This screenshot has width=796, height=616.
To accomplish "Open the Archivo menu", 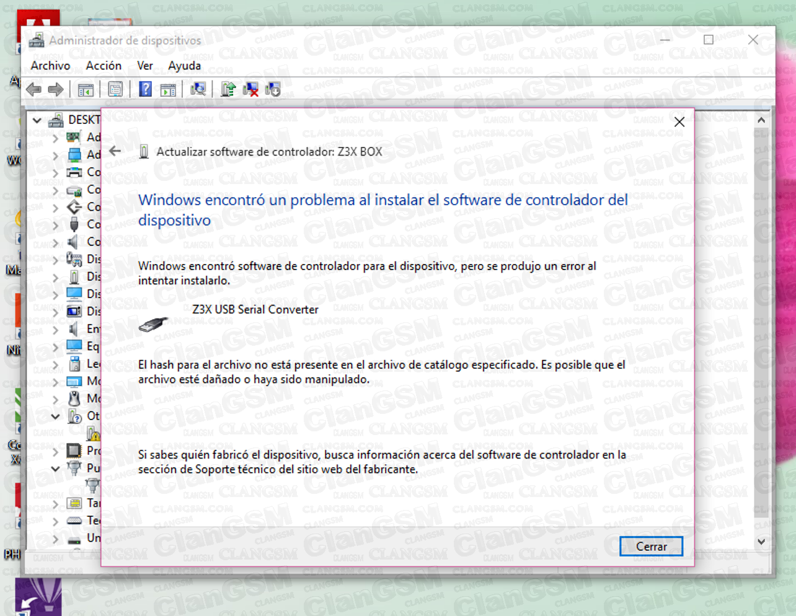I will (x=50, y=66).
